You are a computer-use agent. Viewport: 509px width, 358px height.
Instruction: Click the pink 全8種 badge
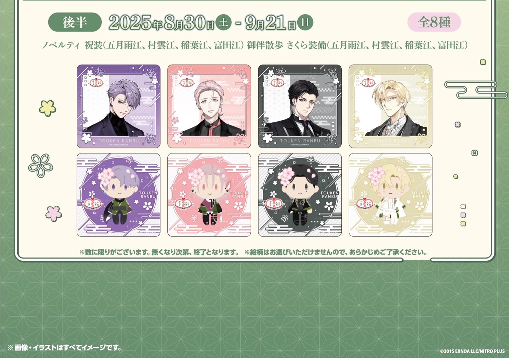[434, 22]
